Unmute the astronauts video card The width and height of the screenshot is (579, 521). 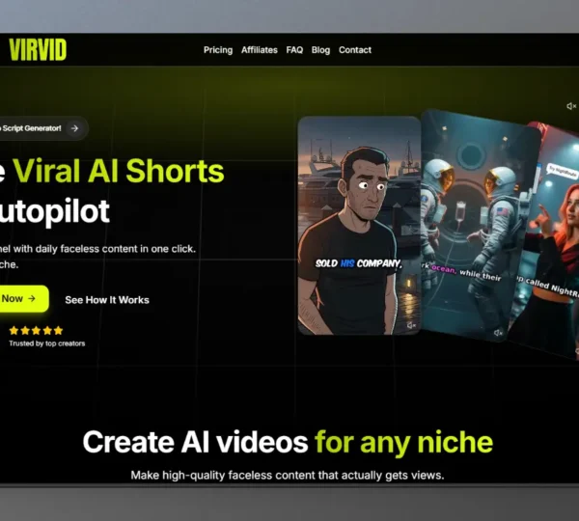click(498, 333)
